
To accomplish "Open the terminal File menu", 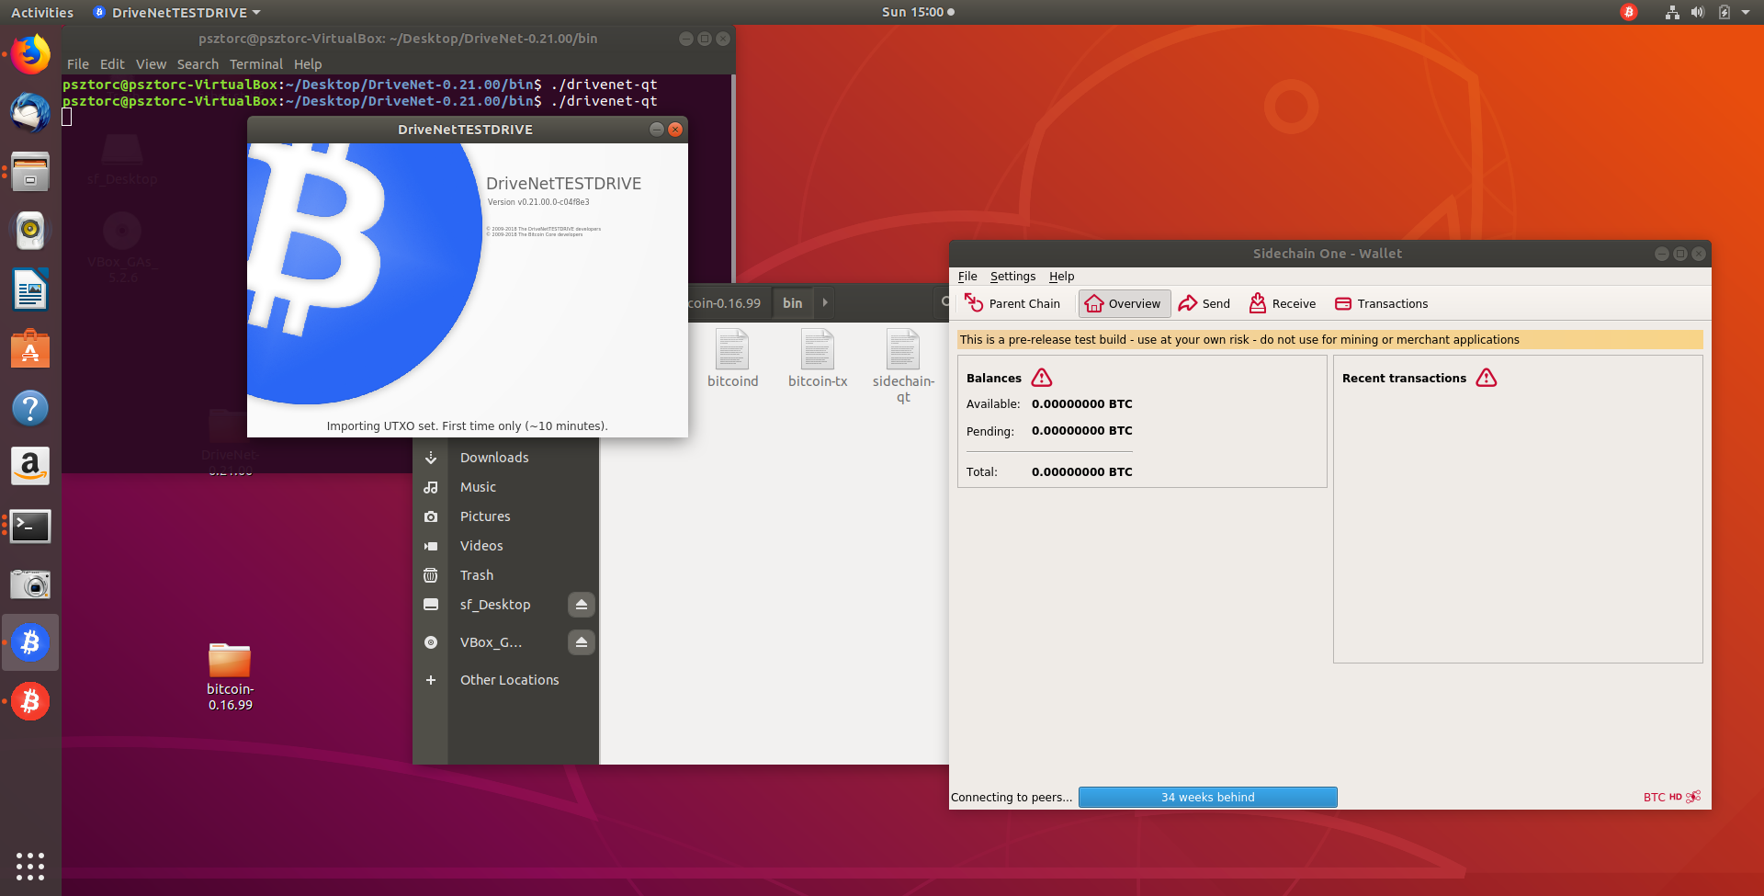I will coord(78,64).
